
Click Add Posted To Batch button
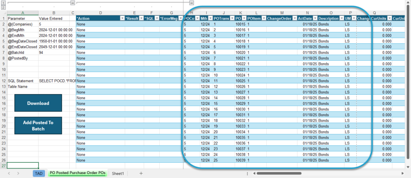38,125
